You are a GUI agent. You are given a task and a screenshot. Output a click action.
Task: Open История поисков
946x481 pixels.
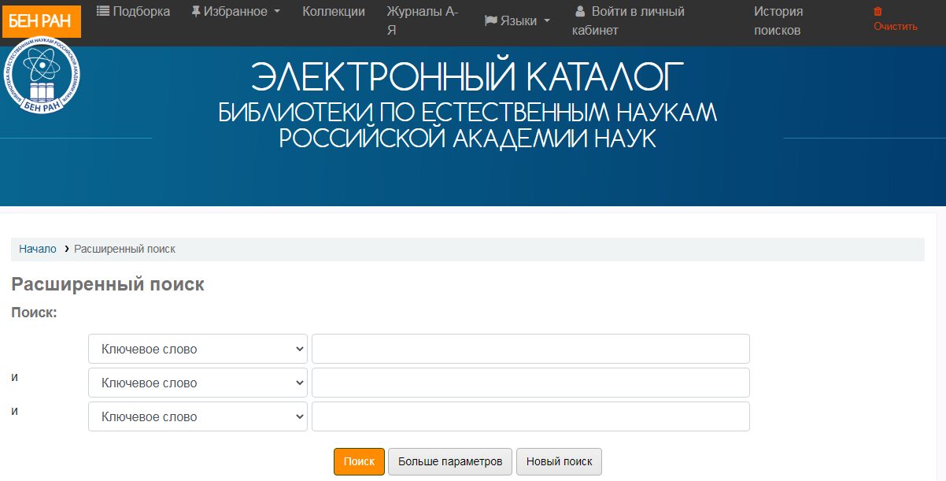778,21
